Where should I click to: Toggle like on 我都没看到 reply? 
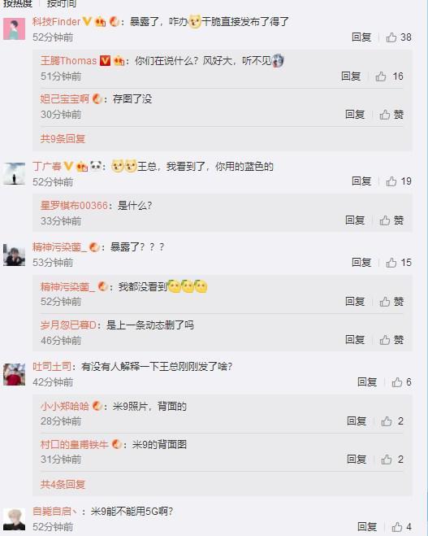391,302
